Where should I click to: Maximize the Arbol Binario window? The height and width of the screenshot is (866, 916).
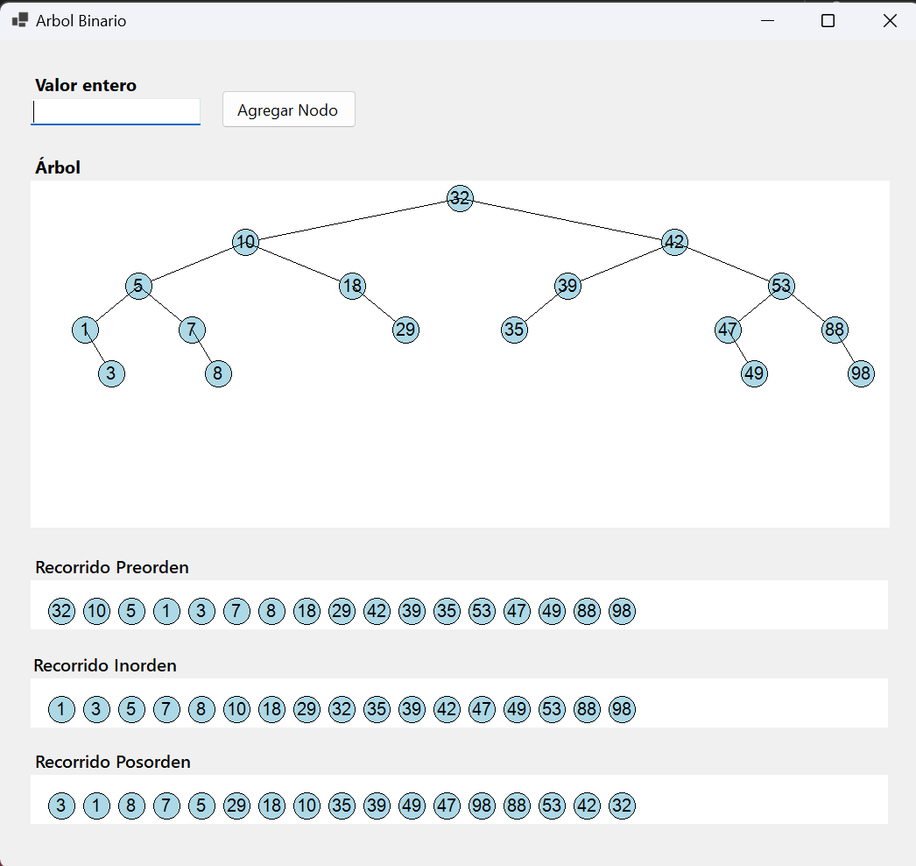click(x=827, y=21)
